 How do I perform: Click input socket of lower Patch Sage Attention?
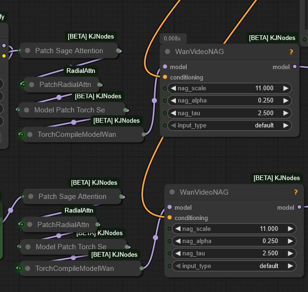[x=23, y=197]
